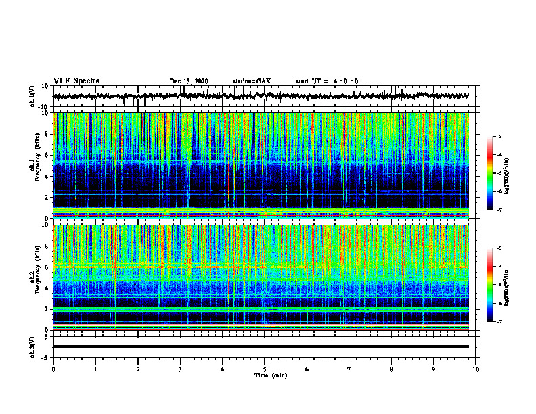Click inside the ch.1 spectrogram panel
The image size is (536, 414).
261,165
